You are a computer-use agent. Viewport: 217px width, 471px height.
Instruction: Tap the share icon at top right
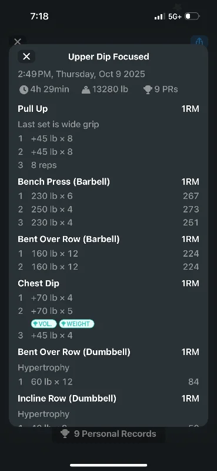pos(199,41)
